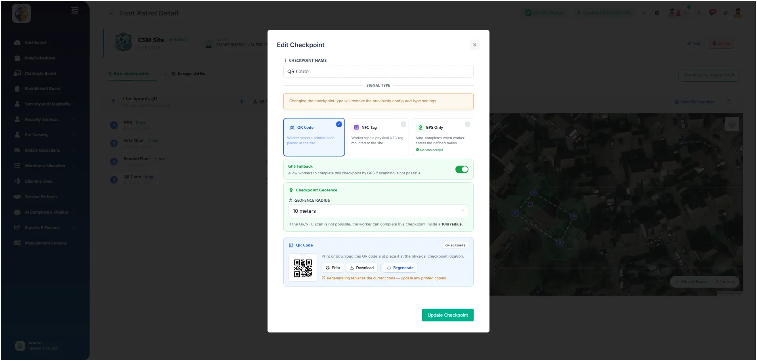The height and width of the screenshot is (361, 757).
Task: Switch to the Assign shifts step tab
Action: click(188, 74)
